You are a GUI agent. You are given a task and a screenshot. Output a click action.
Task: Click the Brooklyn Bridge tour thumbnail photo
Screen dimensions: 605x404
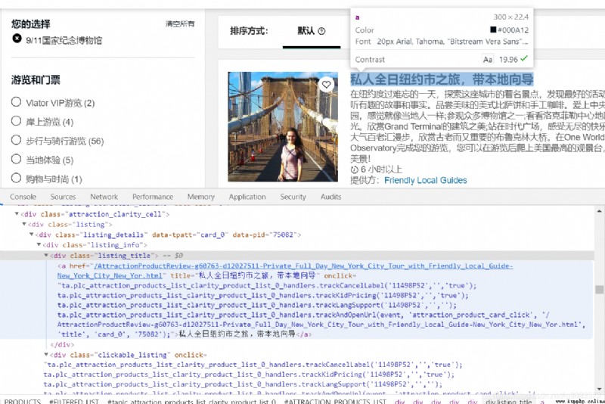(x=283, y=126)
